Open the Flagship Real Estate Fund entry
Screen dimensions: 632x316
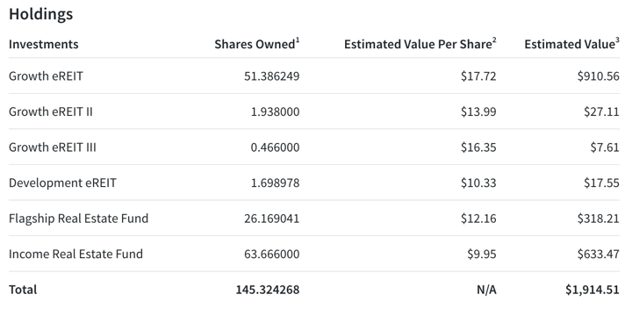coord(79,219)
